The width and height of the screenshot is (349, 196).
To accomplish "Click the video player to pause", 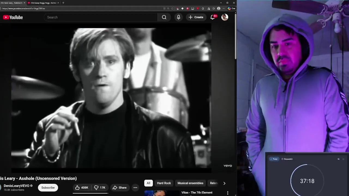I will pyautogui.click(x=111, y=98).
